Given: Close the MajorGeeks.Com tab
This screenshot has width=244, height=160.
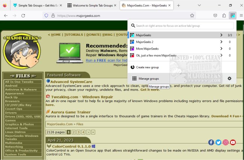Looking at the screenshot, I should click(169, 6).
